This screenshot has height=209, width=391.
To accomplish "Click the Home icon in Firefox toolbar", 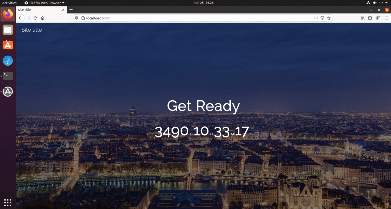I will point(43,18).
